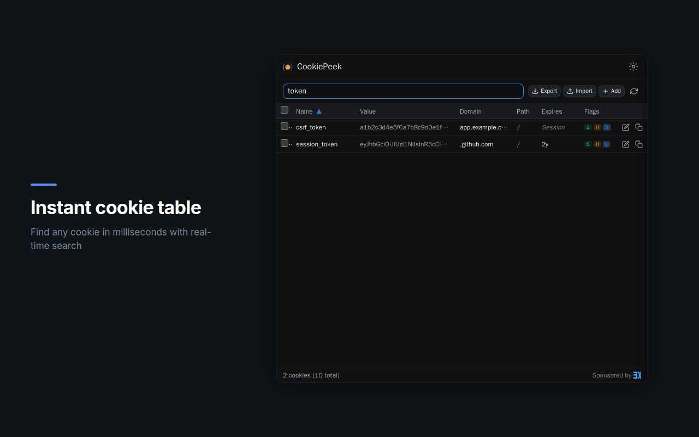Viewport: 699px width, 437px height.
Task: Click inside the token search field
Action: point(403,91)
